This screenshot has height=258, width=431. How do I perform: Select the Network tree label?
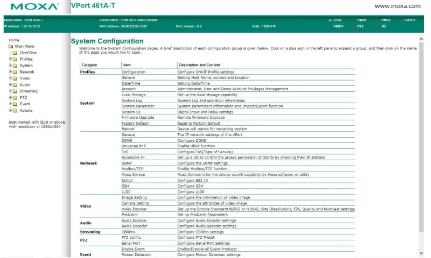(27, 72)
